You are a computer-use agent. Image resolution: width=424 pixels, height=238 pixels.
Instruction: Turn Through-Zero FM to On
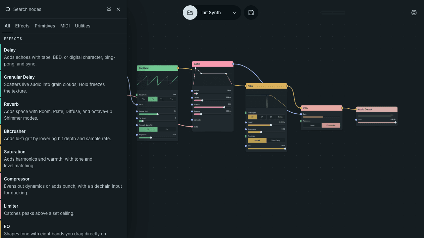167,129
